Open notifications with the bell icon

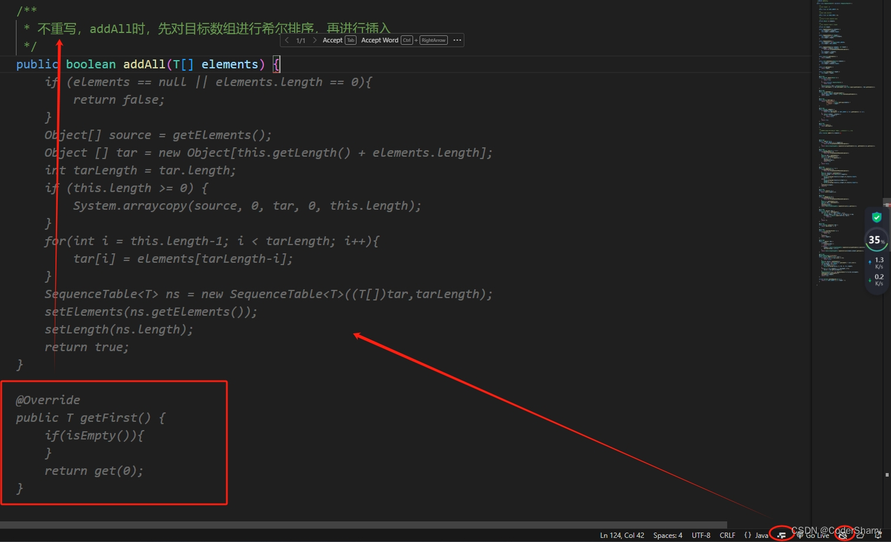coord(878,535)
